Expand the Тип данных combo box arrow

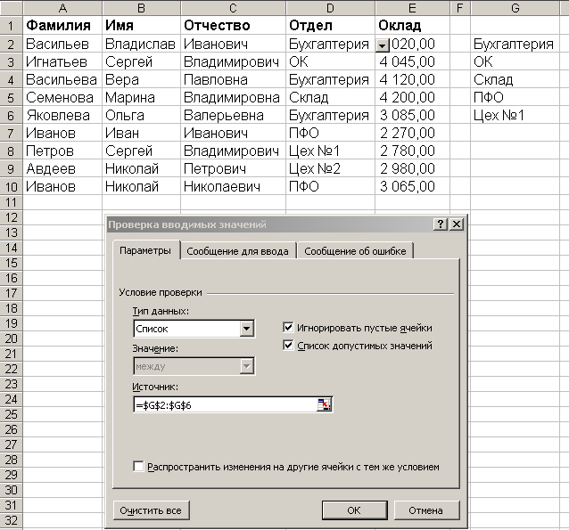[x=246, y=329]
